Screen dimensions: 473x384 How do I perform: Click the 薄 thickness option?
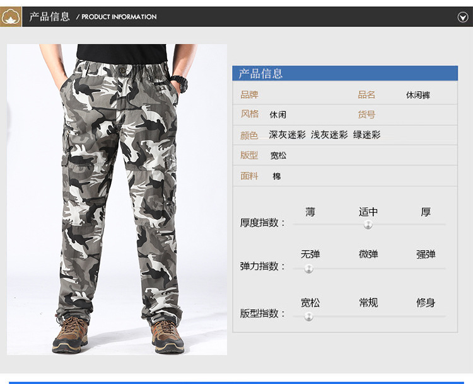click(310, 212)
